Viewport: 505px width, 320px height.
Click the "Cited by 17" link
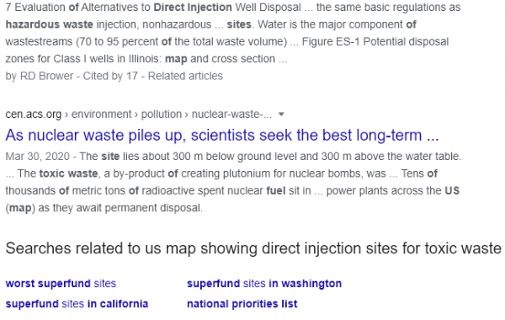tap(110, 76)
